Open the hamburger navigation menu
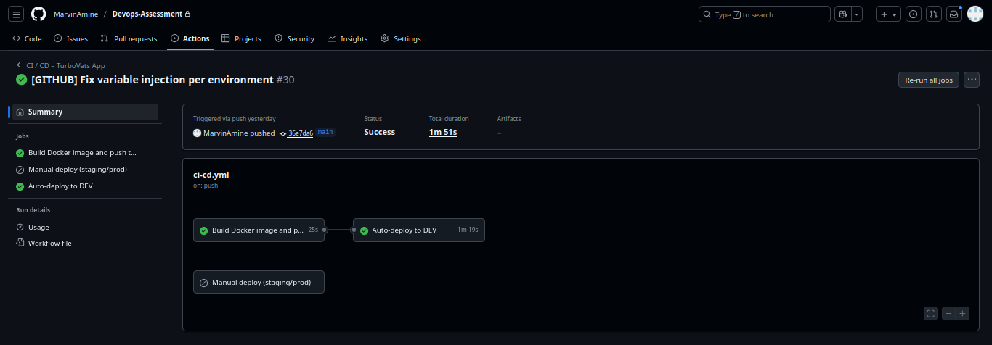This screenshot has width=992, height=345. click(x=17, y=14)
